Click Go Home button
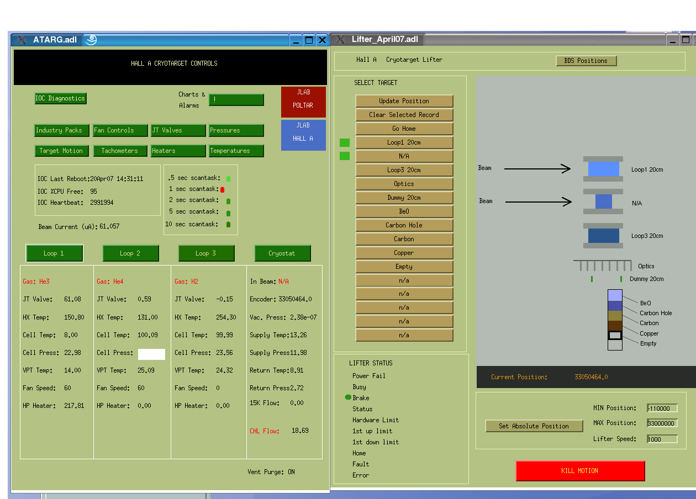Image resolution: width=696 pixels, height=499 pixels. point(404,129)
